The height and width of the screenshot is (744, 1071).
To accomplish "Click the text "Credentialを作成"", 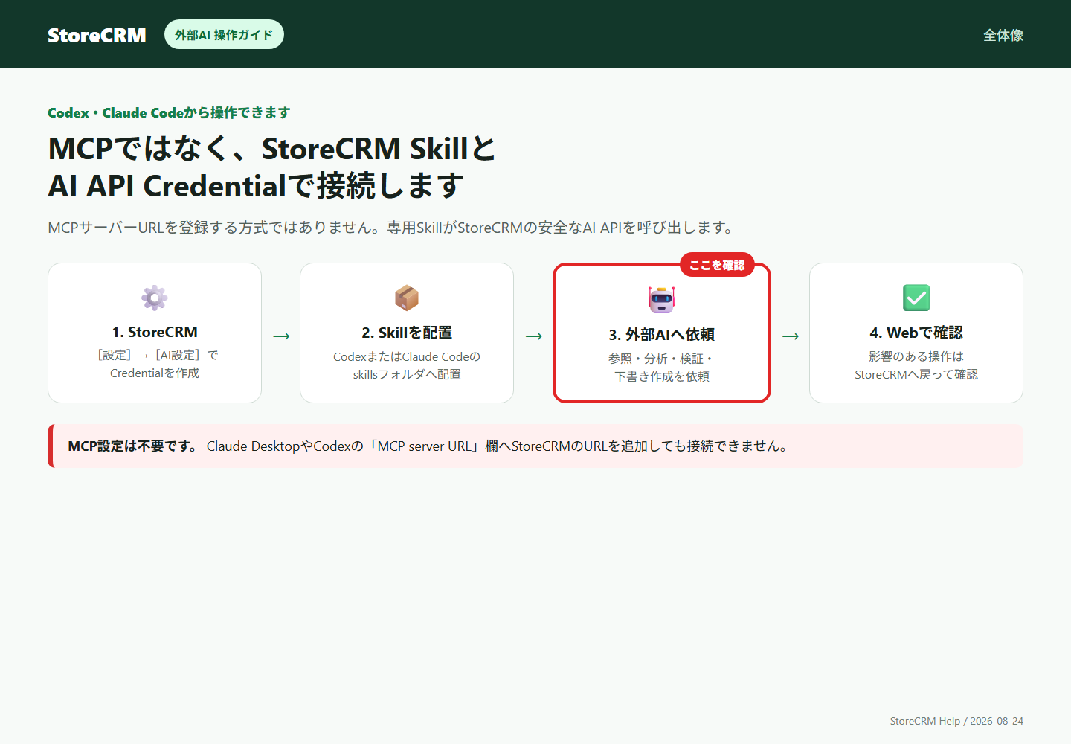I will point(155,373).
